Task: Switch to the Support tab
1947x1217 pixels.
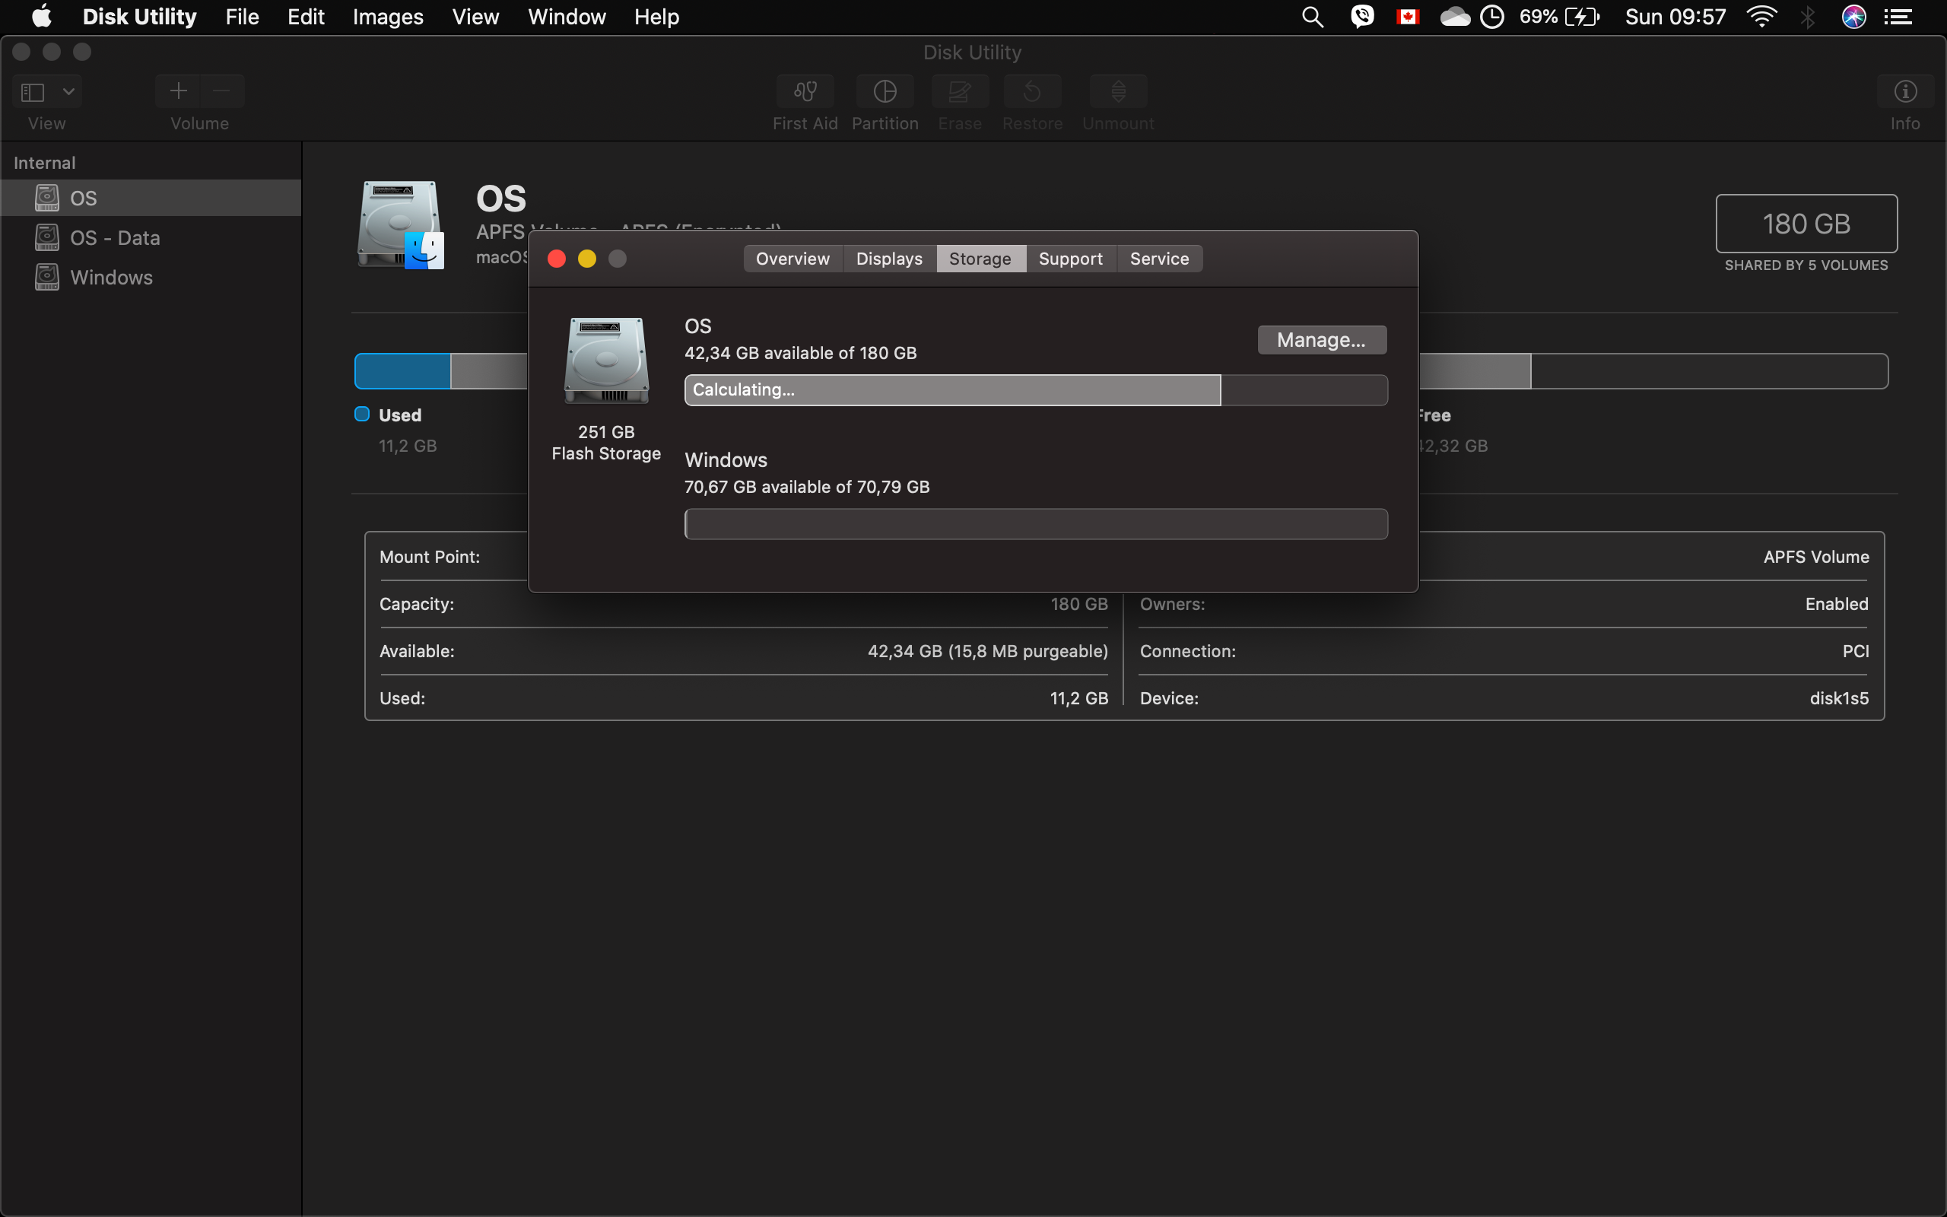Action: (x=1070, y=259)
